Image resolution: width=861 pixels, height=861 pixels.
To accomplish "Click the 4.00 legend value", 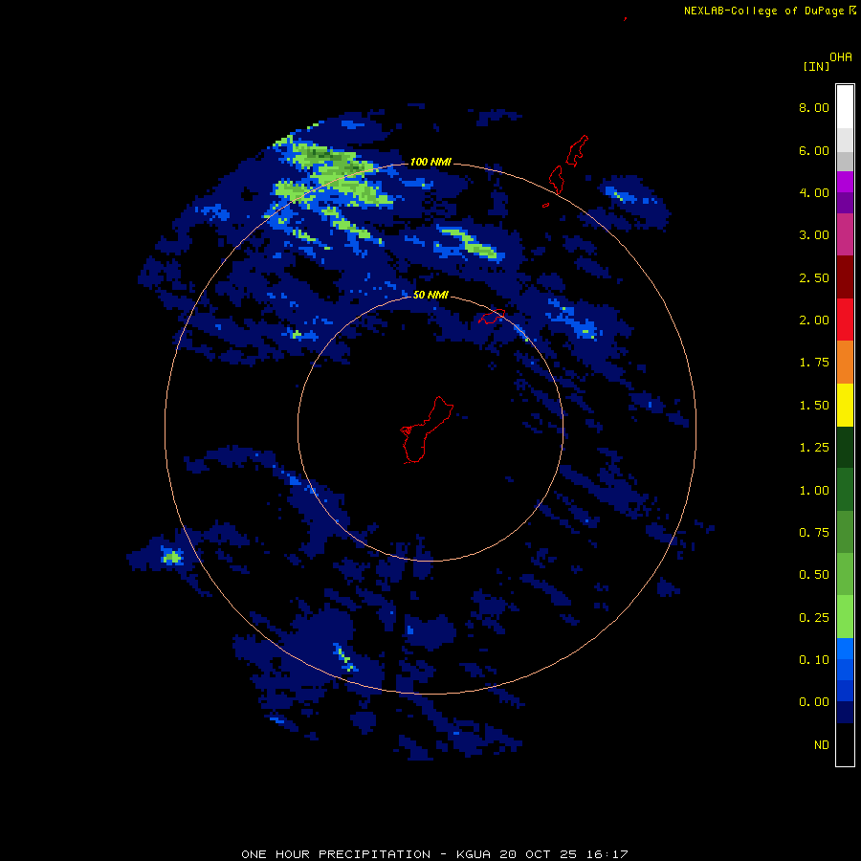I will [814, 192].
